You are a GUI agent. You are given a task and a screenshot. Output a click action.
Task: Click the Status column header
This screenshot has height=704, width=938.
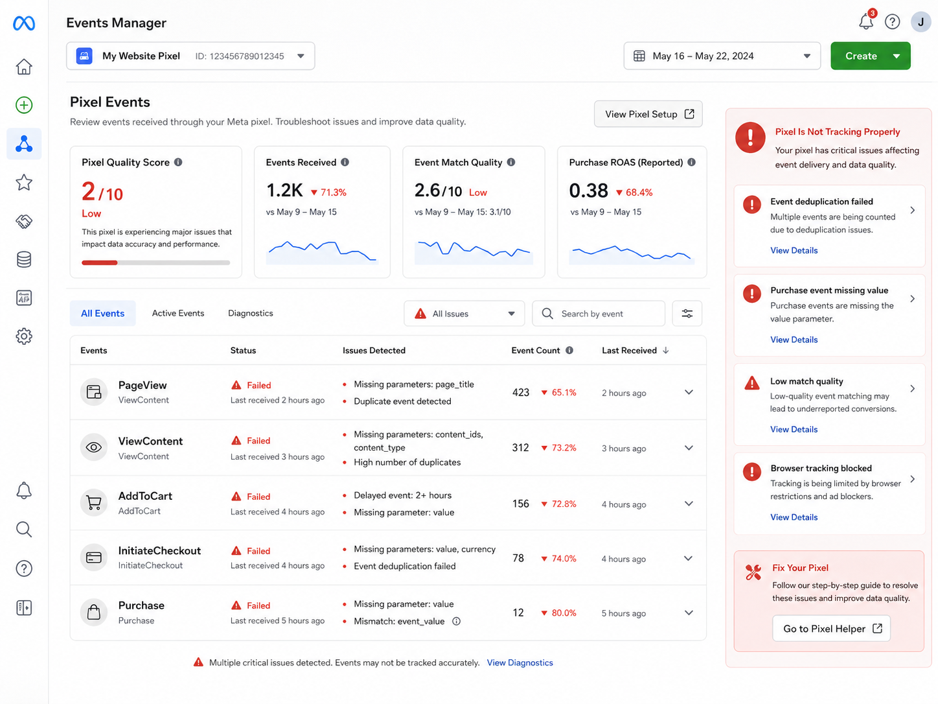[x=243, y=350]
